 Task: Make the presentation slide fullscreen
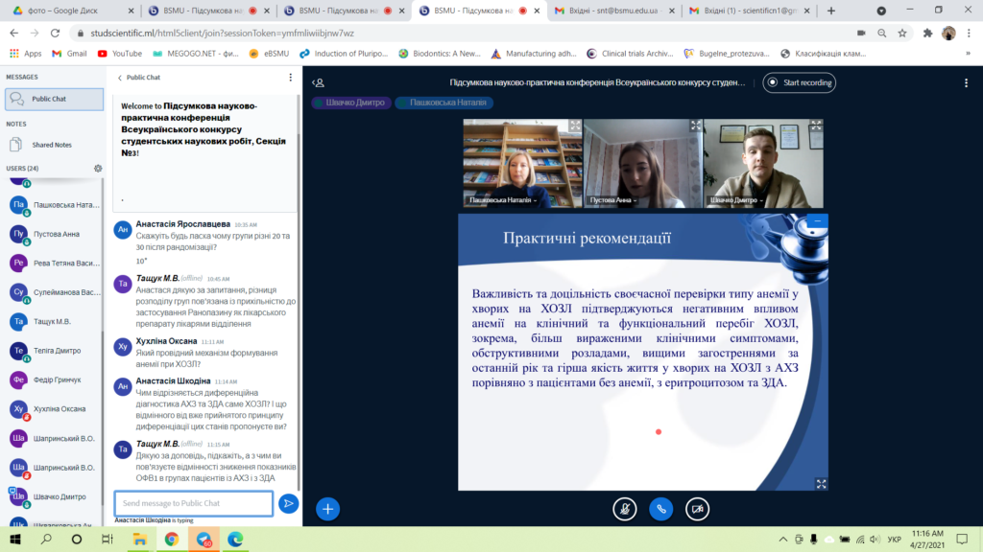click(x=821, y=484)
